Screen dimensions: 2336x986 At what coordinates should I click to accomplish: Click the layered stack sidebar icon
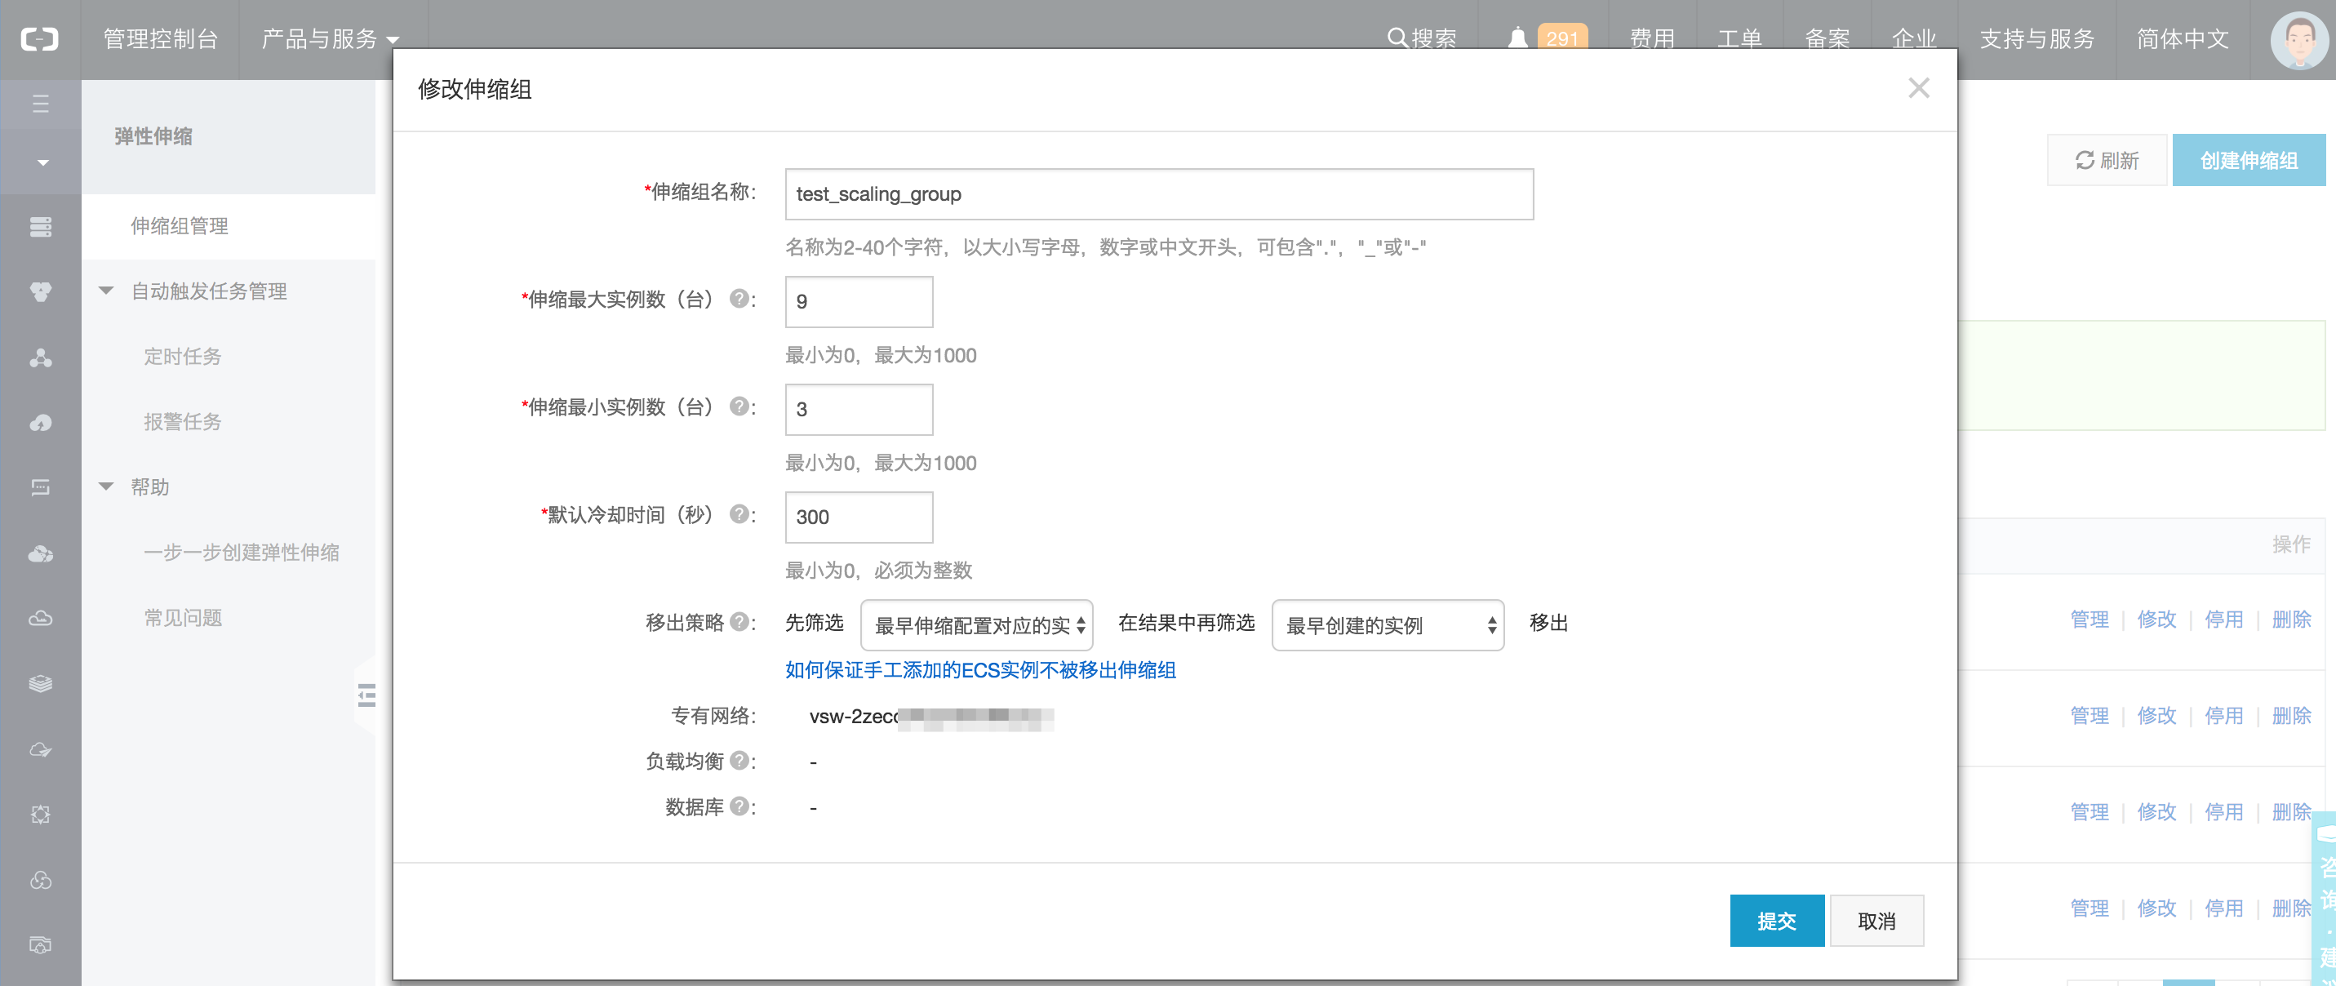[40, 683]
